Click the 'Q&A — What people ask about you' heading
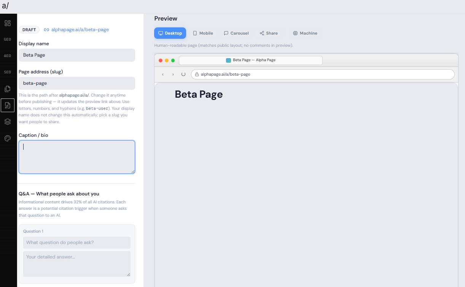This screenshot has width=465, height=287. coord(59,194)
